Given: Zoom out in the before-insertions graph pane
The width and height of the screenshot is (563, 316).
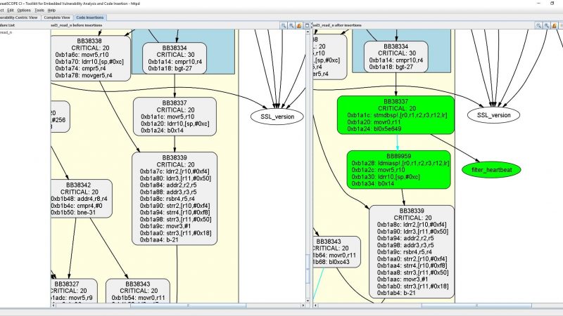Looking at the screenshot, I should pyautogui.click(x=283, y=25).
